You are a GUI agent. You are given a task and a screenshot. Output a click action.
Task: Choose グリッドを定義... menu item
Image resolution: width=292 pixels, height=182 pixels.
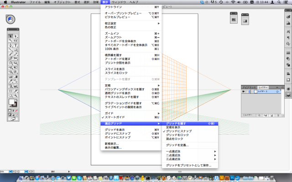click(x=190, y=145)
